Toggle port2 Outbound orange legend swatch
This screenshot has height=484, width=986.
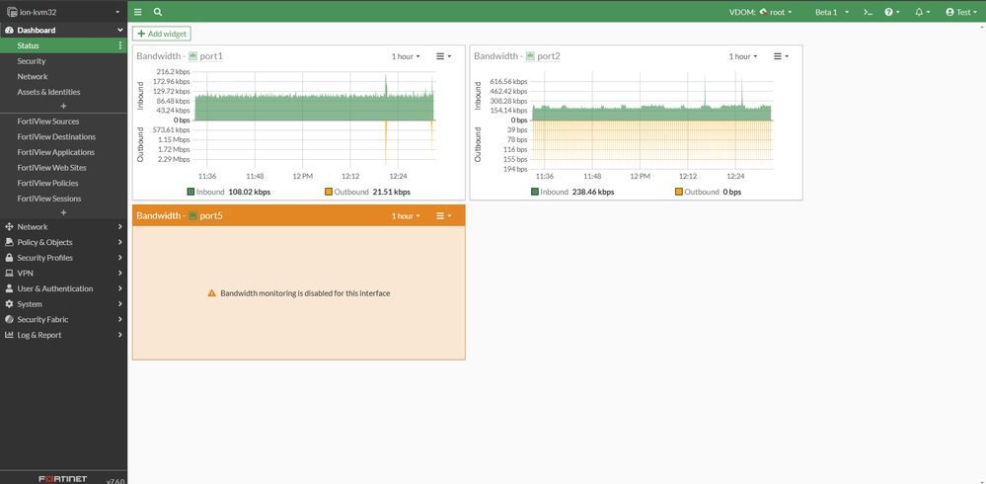click(678, 192)
